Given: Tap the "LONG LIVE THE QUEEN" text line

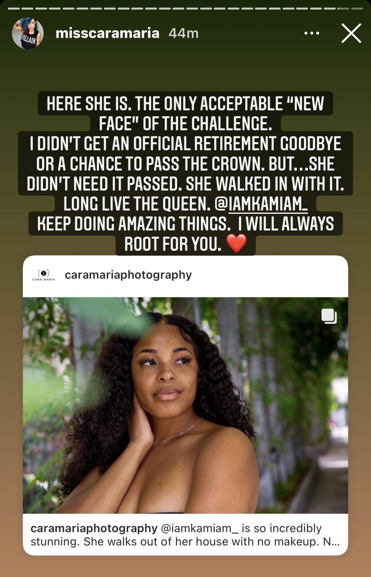Looking at the screenshot, I should click(x=137, y=204).
